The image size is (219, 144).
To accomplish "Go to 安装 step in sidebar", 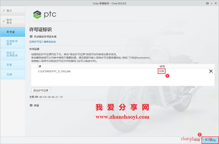I will [13, 65].
